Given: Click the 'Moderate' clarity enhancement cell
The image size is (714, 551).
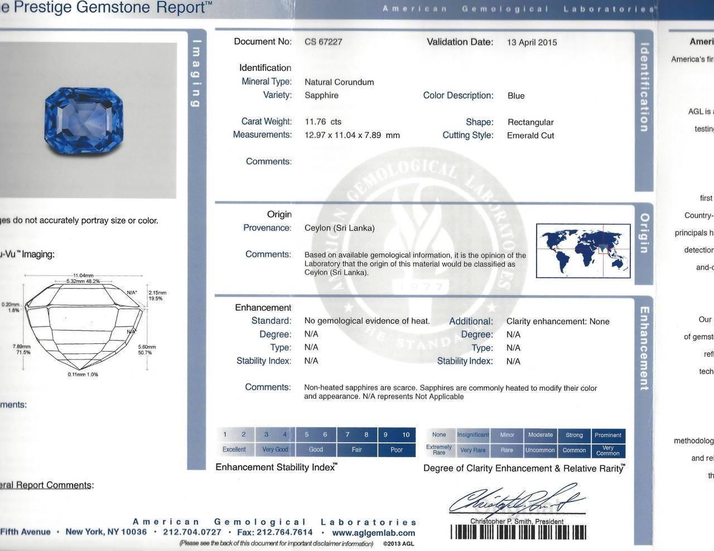Looking at the screenshot, I should (541, 435).
